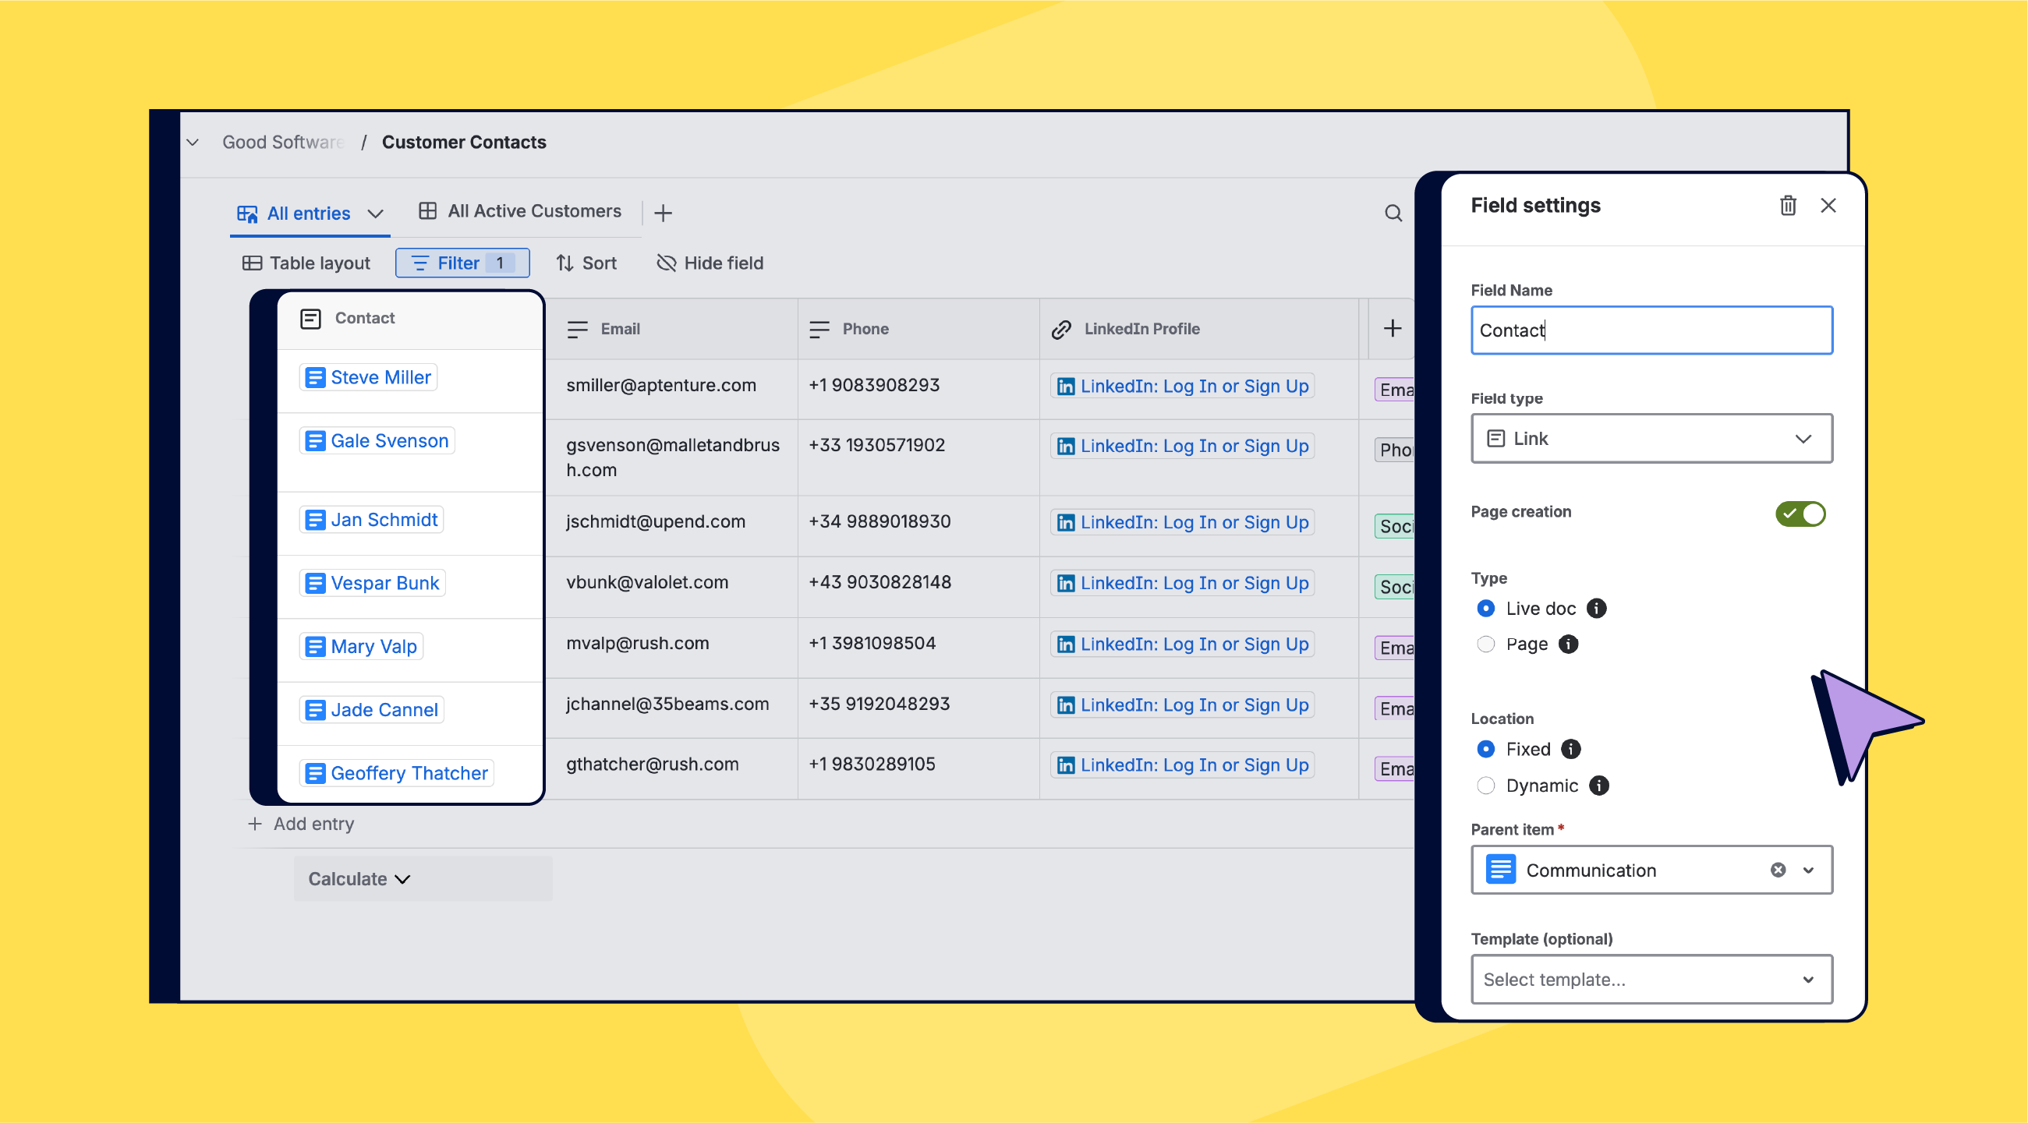Clear the Communication parent item selection
This screenshot has height=1123, width=2028.
[x=1777, y=870]
